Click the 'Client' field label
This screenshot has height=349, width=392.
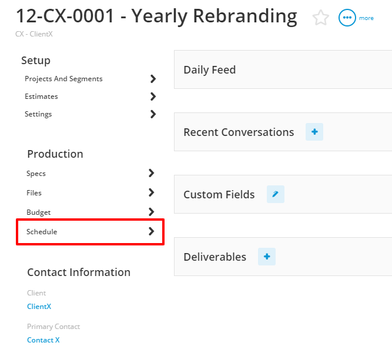tap(36, 293)
